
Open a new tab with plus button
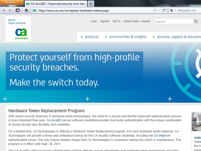click(91, 4)
